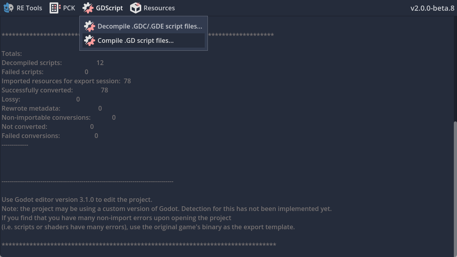The height and width of the screenshot is (257, 457).
Task: Click the Resources cube icon
Action: point(136,8)
